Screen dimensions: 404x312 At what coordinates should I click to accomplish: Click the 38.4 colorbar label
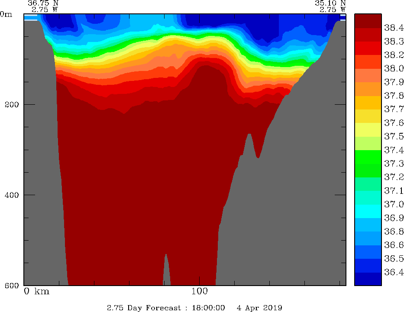tap(394, 28)
